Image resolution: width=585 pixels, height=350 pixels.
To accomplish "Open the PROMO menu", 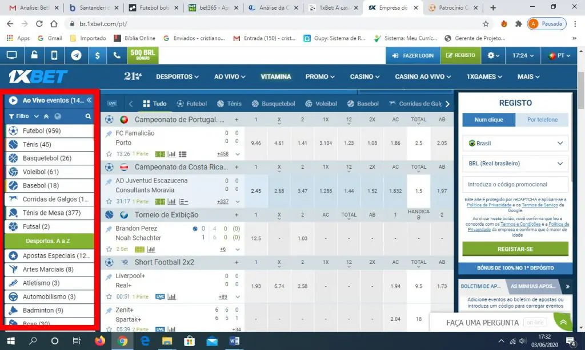I will (x=320, y=77).
